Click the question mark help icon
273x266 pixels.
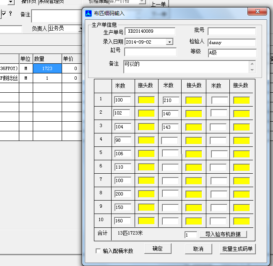tap(10, 13)
